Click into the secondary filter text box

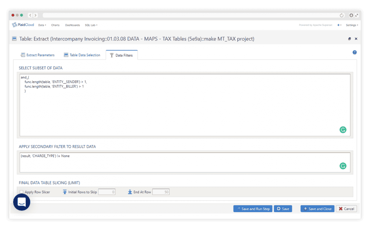click(185, 162)
